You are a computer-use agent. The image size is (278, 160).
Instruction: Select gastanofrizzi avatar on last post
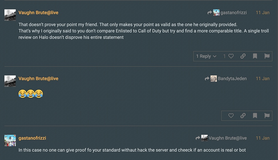click(10, 140)
